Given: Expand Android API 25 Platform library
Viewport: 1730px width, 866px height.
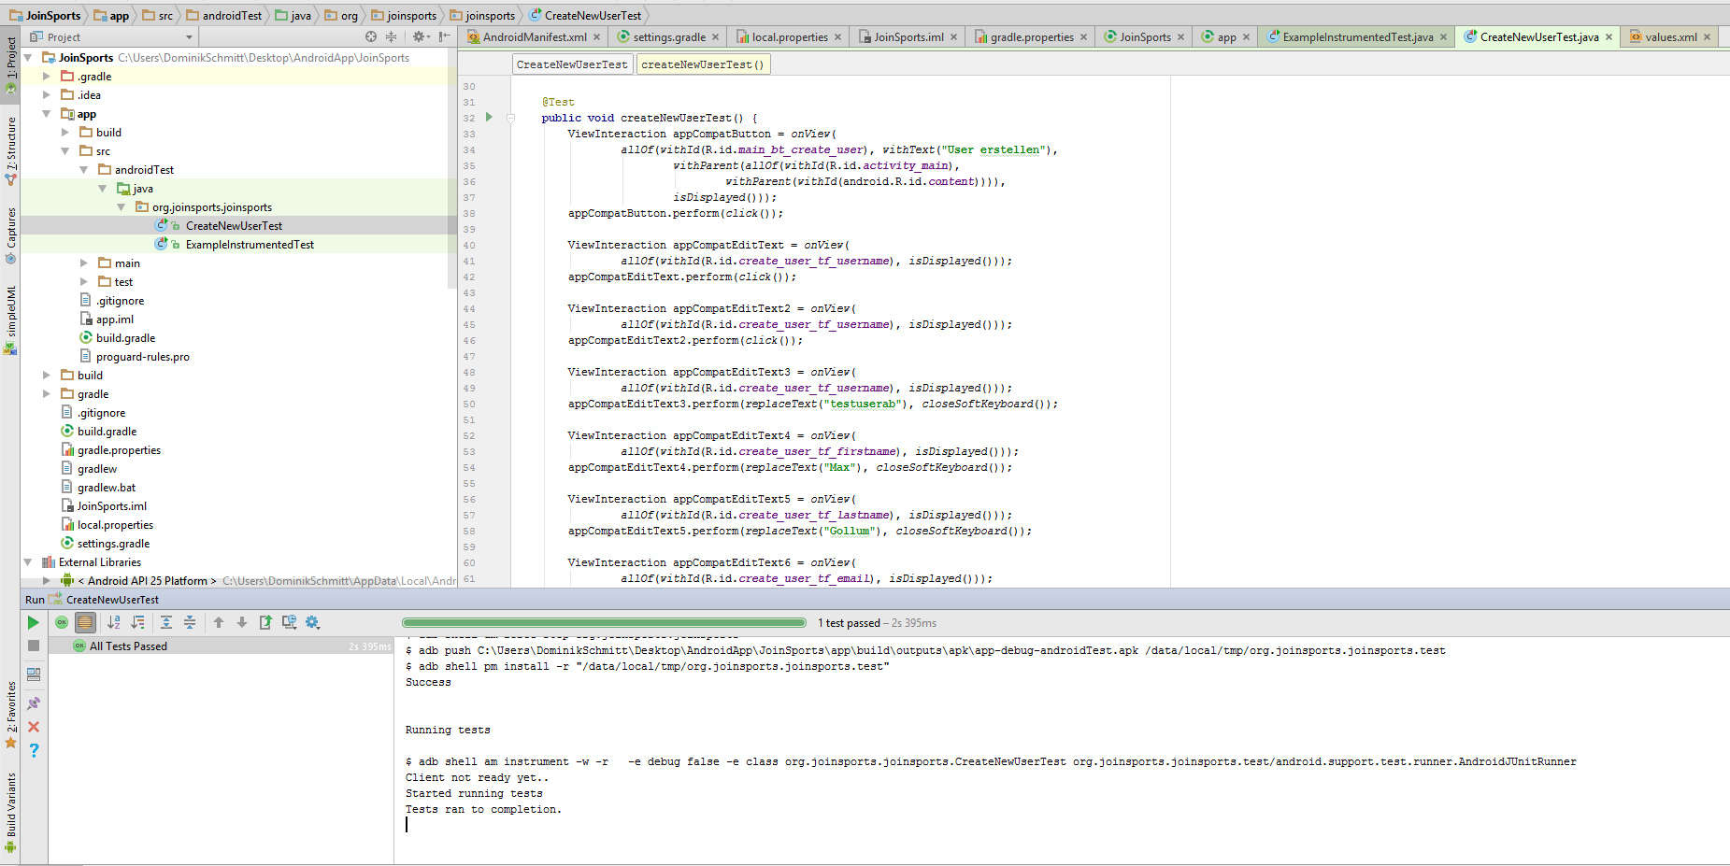Looking at the screenshot, I should (x=47, y=581).
